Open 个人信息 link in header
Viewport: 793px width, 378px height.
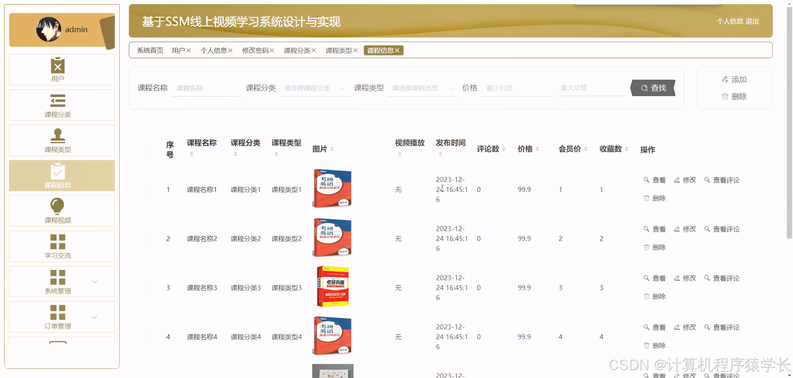click(x=730, y=21)
